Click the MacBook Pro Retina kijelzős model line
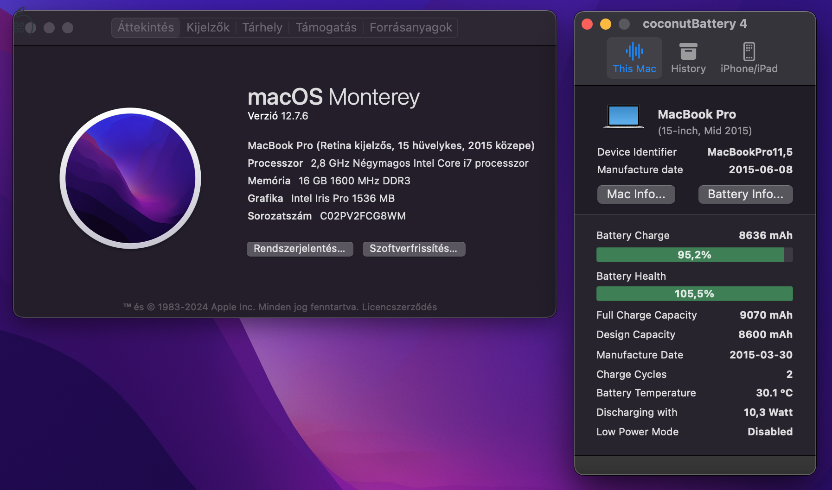Screen dimensions: 832x490 (391, 145)
